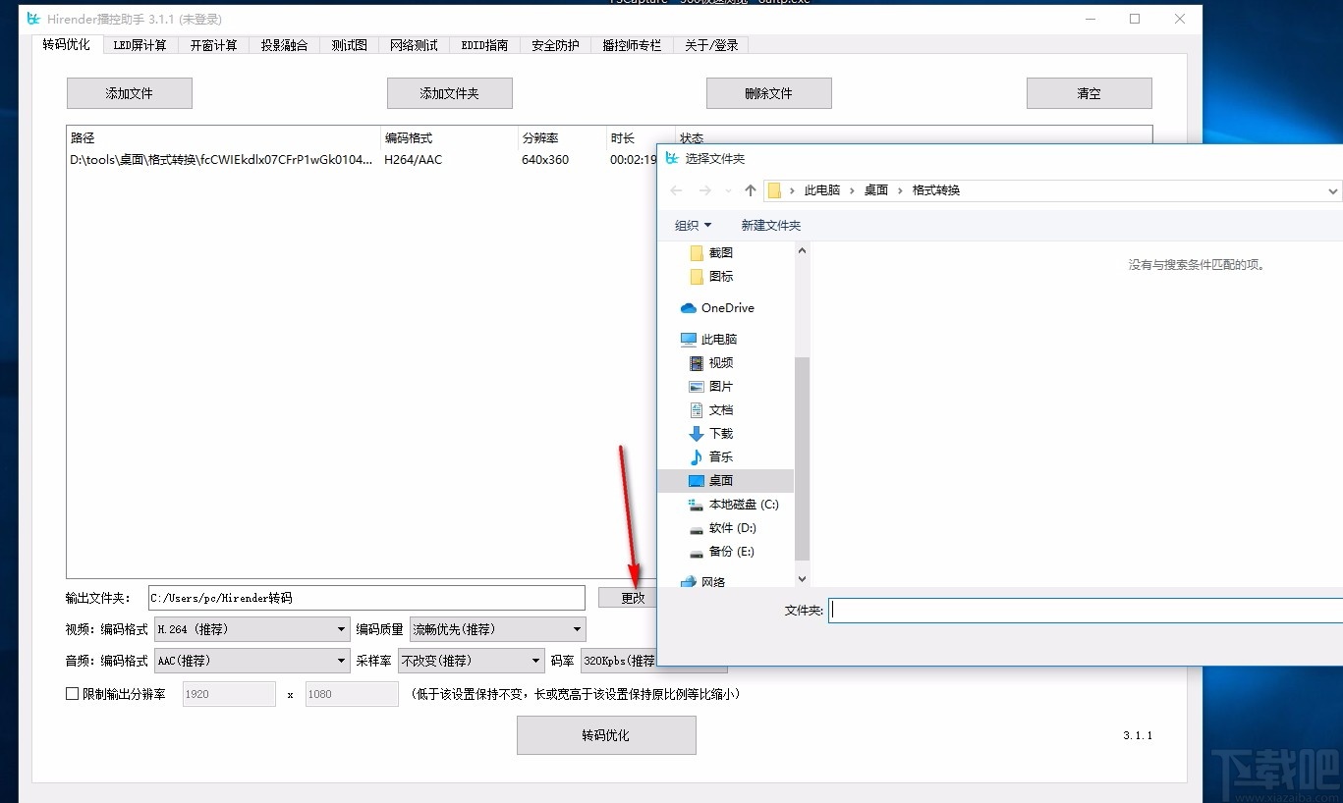Click the 清空 clear button
Image resolution: width=1343 pixels, height=803 pixels.
1089,92
